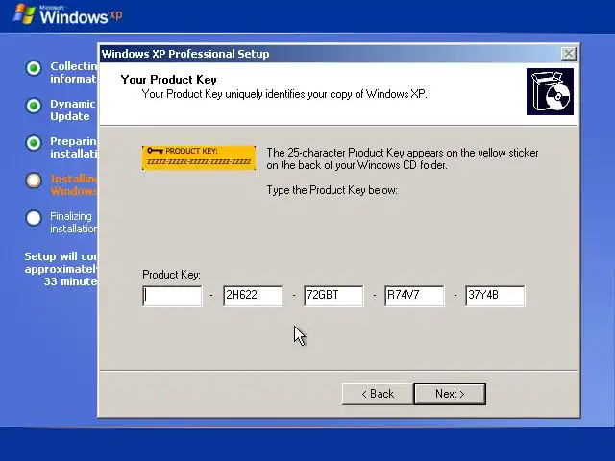Select the product key field containing 2H622
The width and height of the screenshot is (615, 461).
pos(253,296)
